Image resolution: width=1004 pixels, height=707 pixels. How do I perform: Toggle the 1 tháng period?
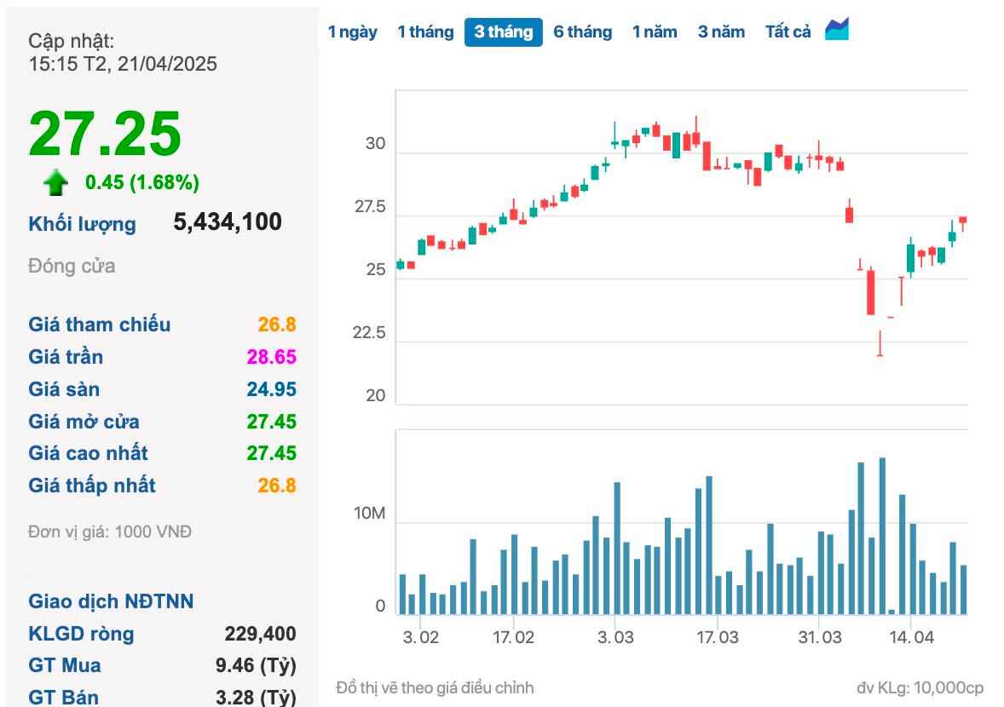tap(425, 31)
